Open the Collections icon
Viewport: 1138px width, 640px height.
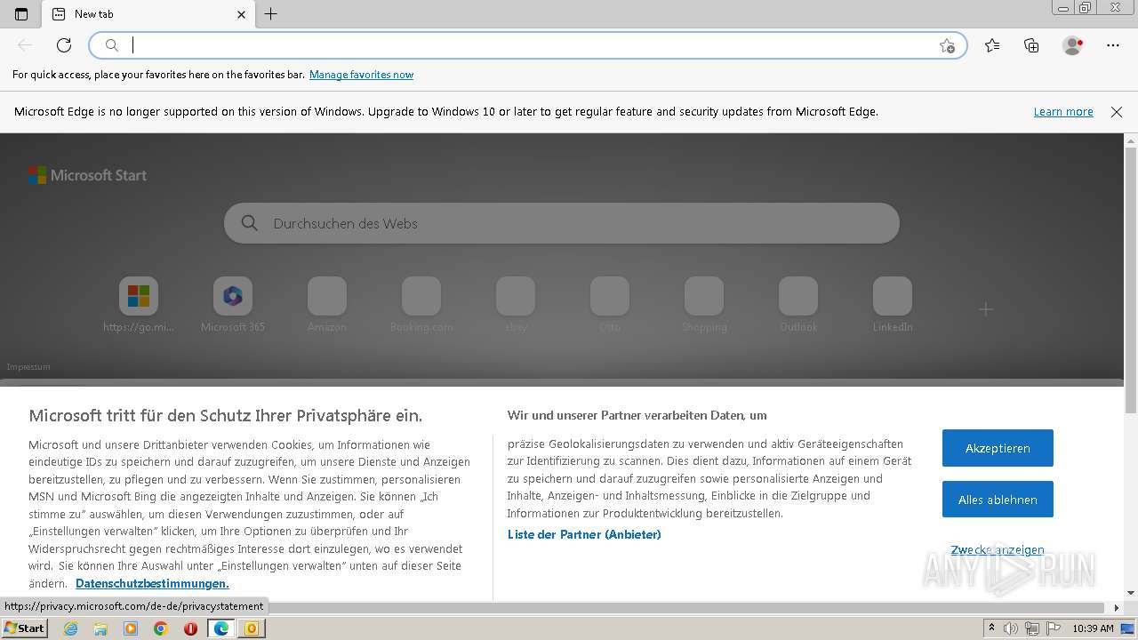1031,45
